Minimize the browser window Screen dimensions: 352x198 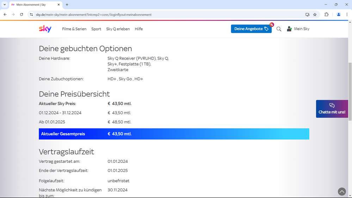(326, 5)
